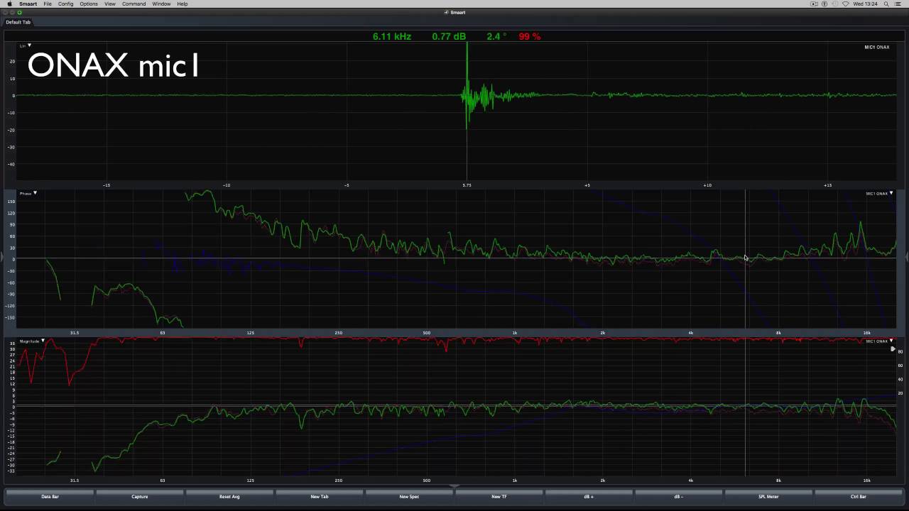Viewport: 909px width, 511px height.
Task: Open macOS Spotlight search
Action: [888, 4]
